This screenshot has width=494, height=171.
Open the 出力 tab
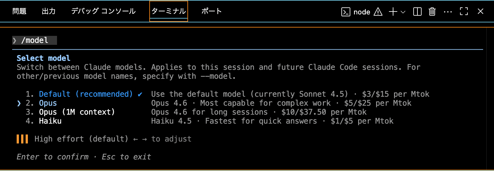(49, 11)
